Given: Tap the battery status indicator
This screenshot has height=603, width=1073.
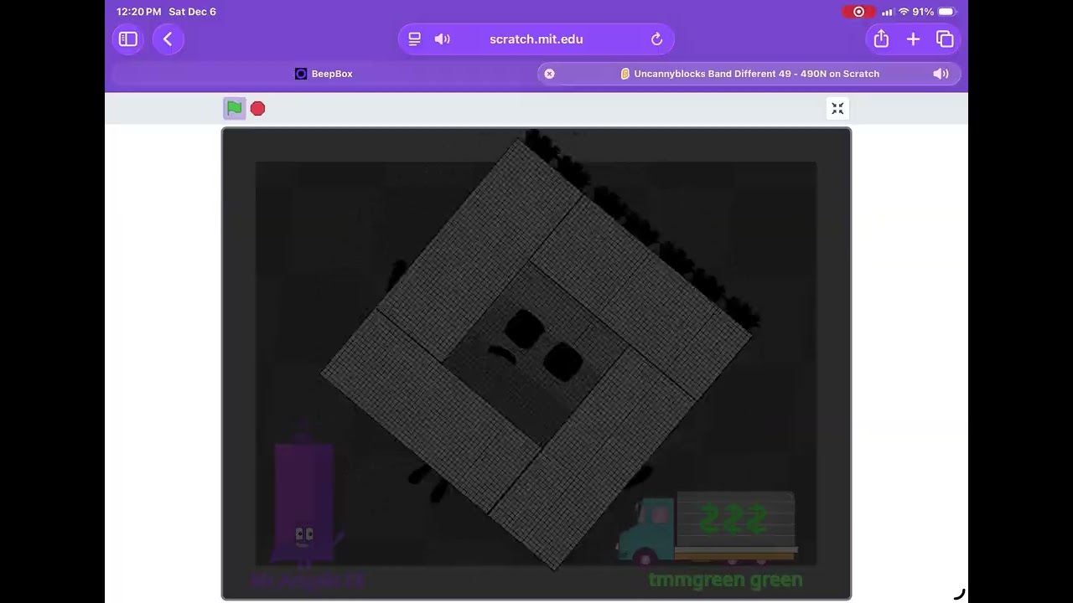Looking at the screenshot, I should pos(946,12).
